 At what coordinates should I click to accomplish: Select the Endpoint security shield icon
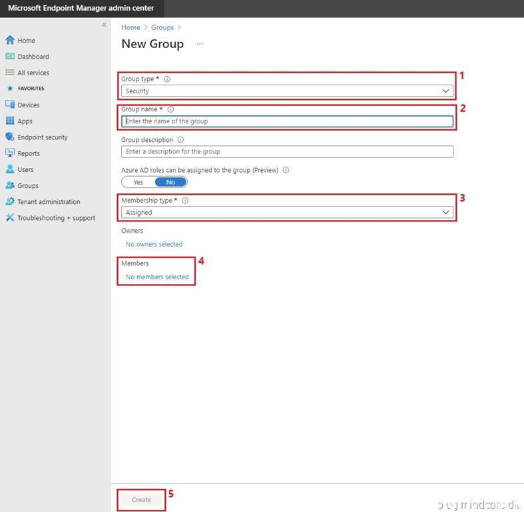(10, 137)
